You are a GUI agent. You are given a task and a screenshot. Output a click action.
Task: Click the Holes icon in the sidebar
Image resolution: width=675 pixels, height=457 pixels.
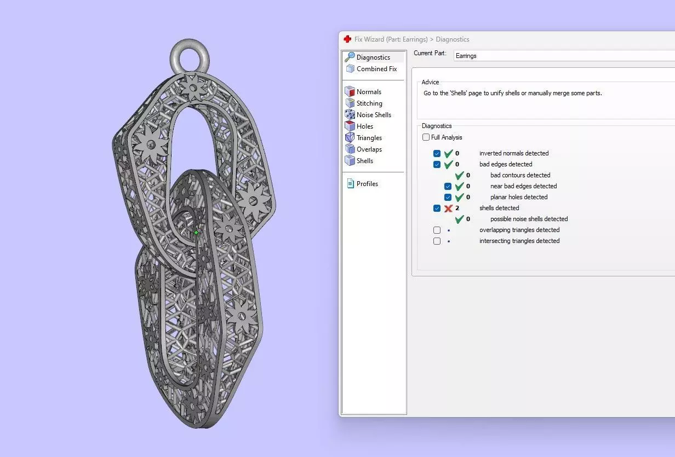(350, 126)
